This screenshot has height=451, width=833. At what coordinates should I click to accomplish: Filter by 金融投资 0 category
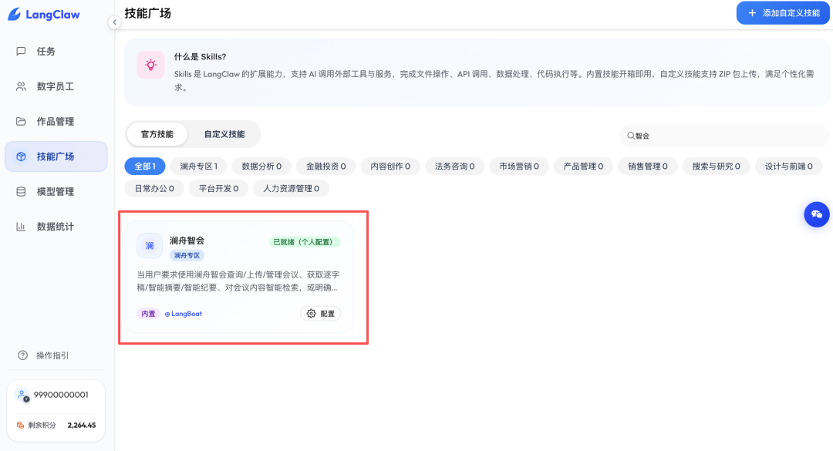325,167
